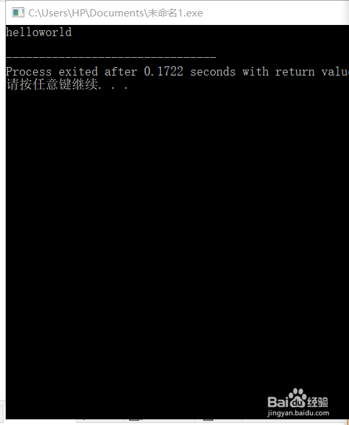Click the Documents segment of title path
The width and height of the screenshot is (349, 425).
point(117,13)
